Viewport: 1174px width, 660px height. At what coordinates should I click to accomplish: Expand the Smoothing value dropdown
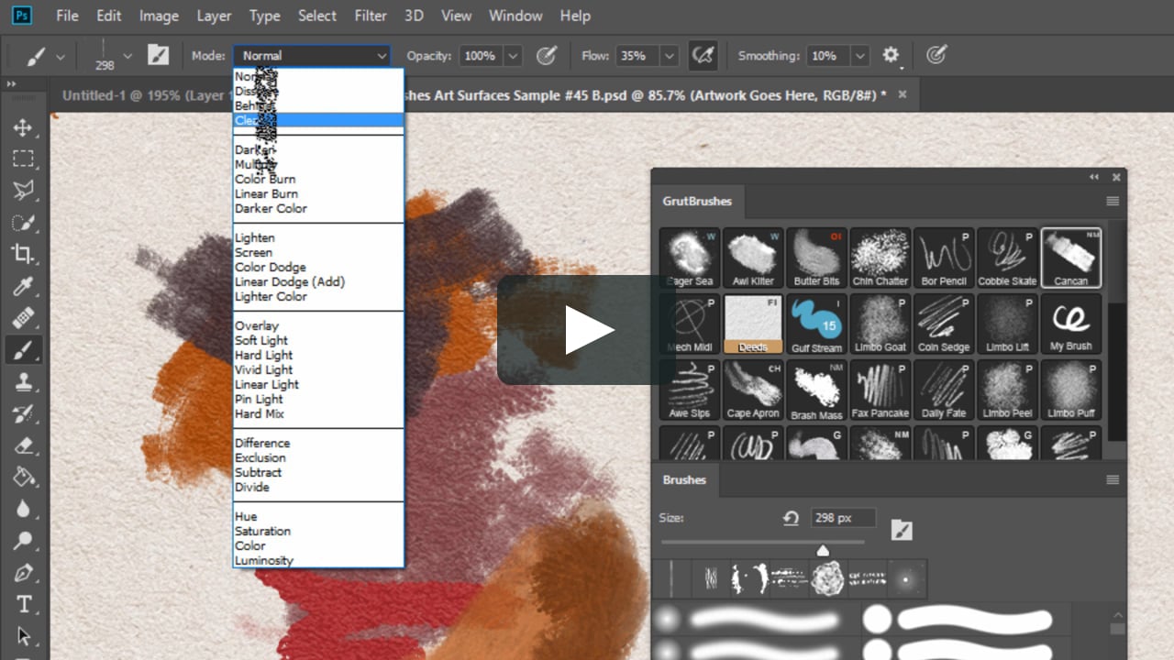tap(859, 56)
